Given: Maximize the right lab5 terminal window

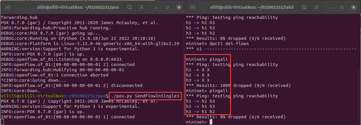Looking at the screenshot, I should pyautogui.click(x=343, y=7).
